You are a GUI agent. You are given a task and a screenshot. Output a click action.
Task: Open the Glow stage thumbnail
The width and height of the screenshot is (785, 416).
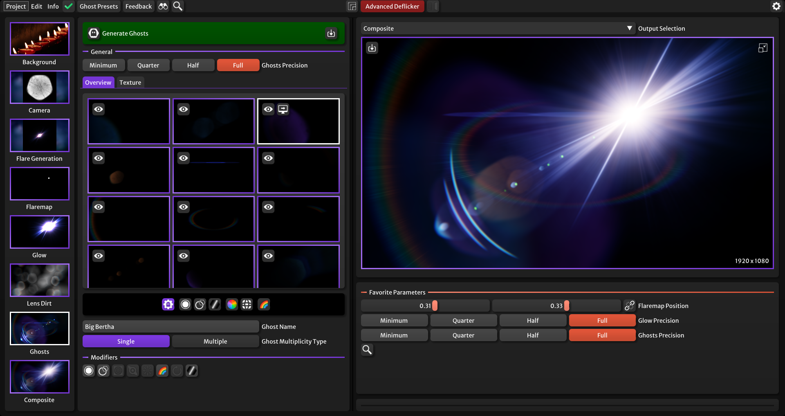[x=40, y=232]
